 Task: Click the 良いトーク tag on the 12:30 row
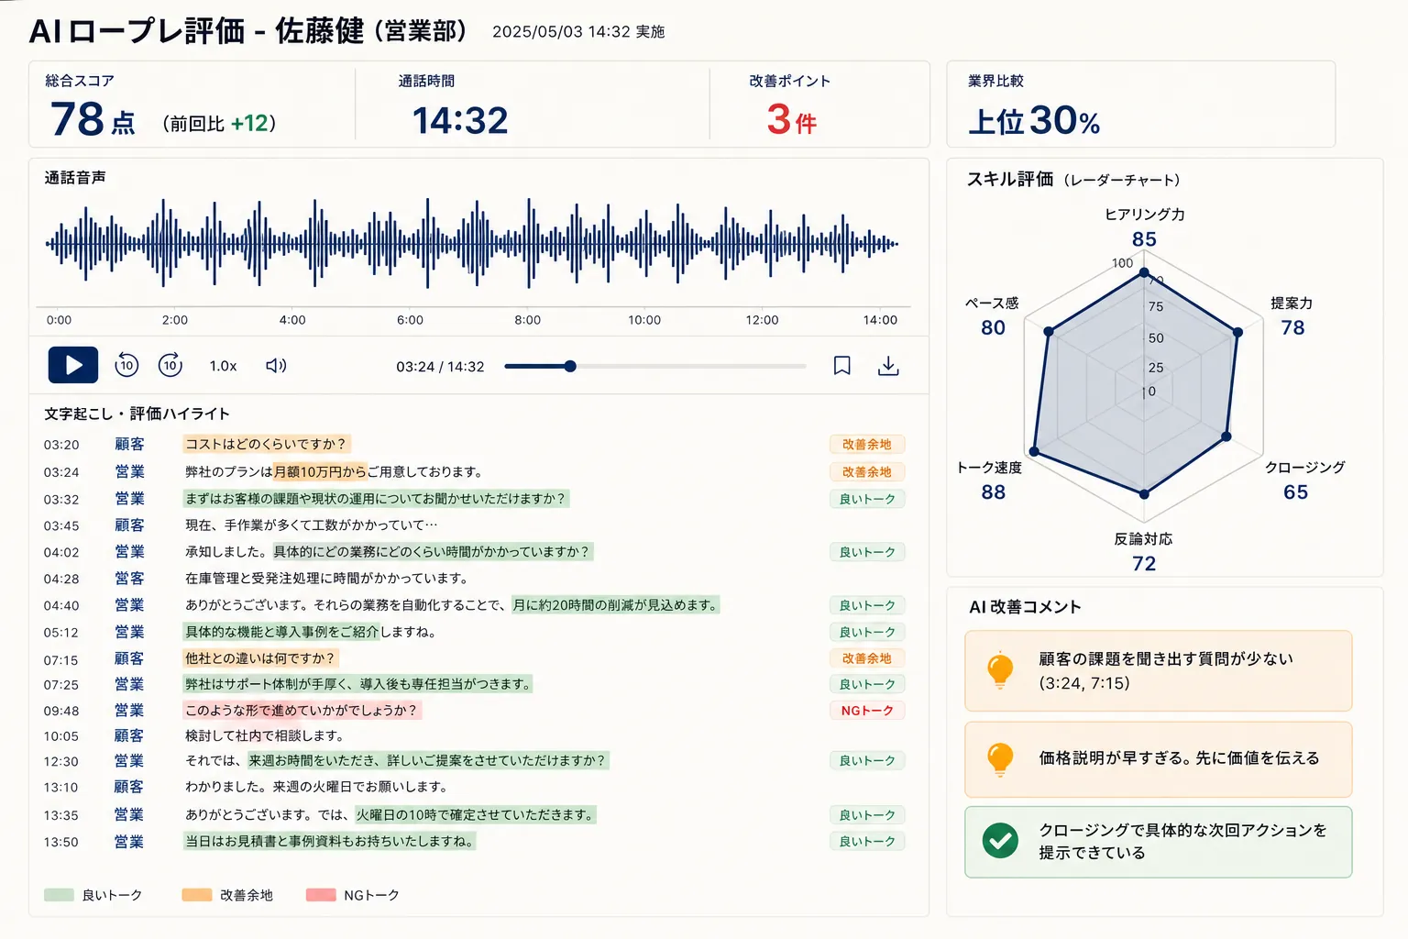pos(867,760)
